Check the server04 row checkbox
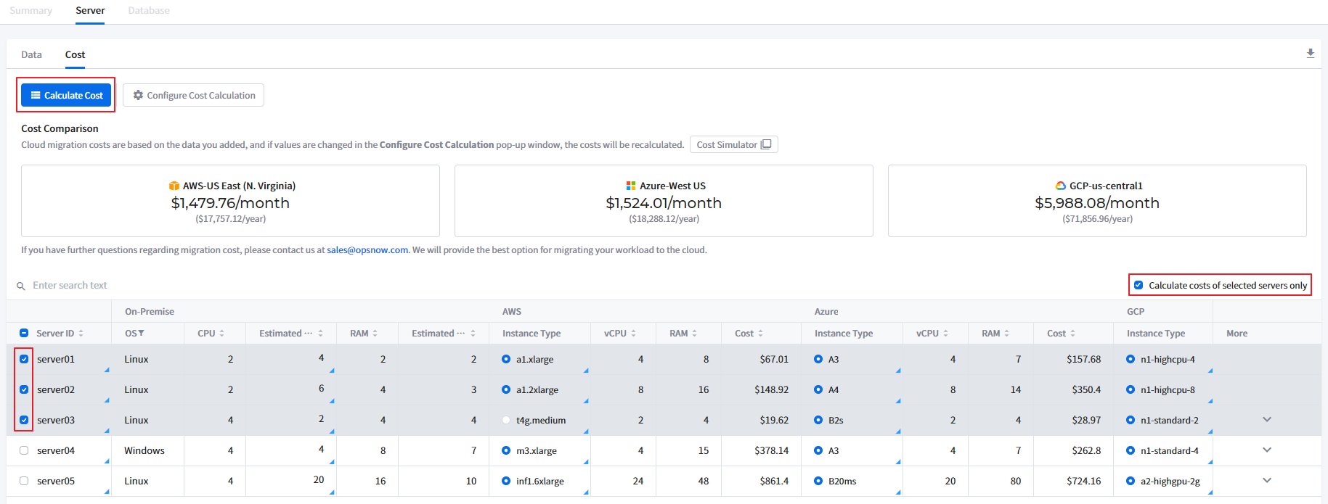 click(x=24, y=450)
